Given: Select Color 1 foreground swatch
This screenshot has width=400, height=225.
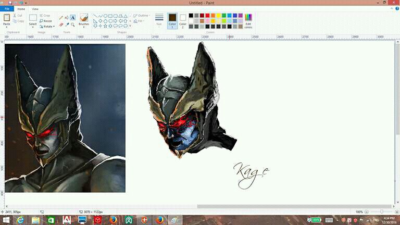Looking at the screenshot, I should [x=172, y=21].
